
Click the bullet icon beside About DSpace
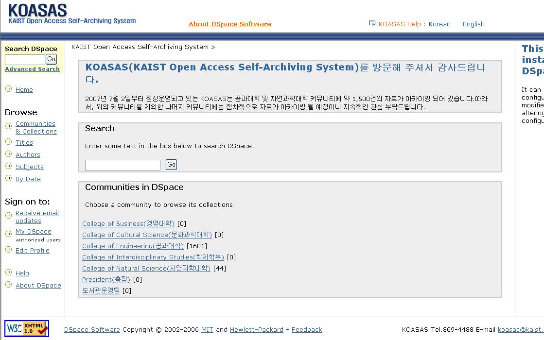click(x=9, y=285)
